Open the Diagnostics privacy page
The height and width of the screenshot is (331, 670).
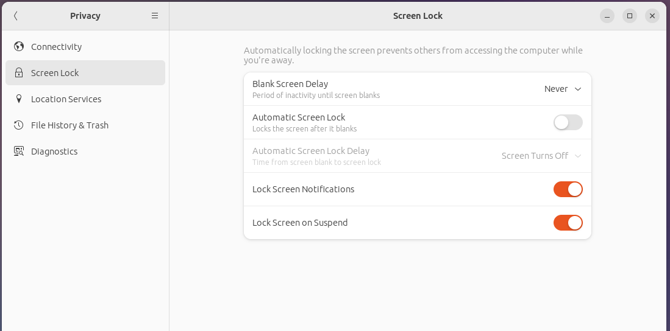(54, 152)
